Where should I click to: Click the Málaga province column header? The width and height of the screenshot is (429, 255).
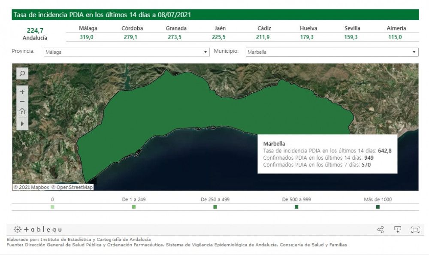[x=88, y=28]
